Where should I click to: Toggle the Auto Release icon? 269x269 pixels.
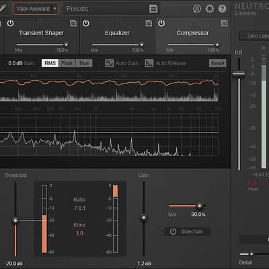click(149, 63)
